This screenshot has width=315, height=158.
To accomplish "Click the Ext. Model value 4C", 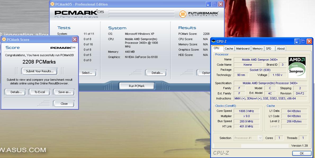I will point(270,93).
